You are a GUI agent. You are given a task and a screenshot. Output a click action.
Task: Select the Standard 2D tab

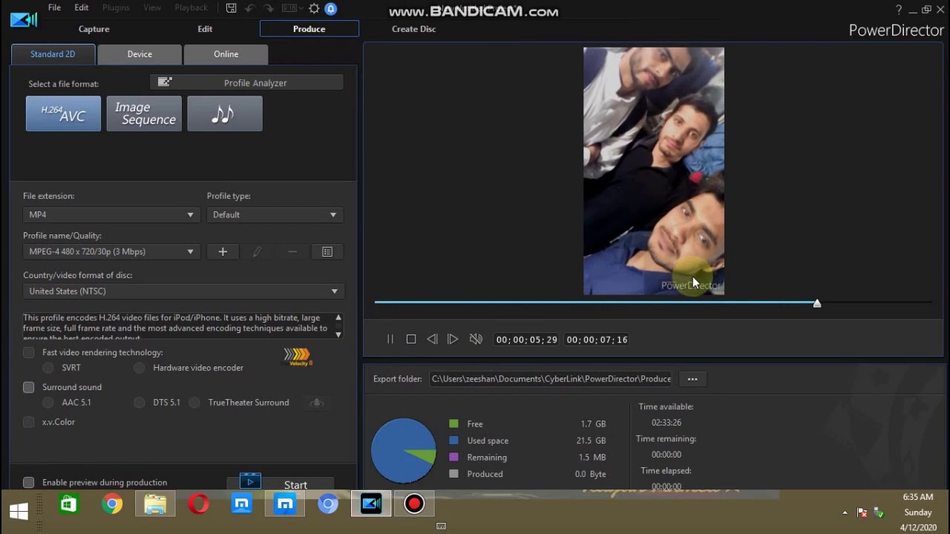53,54
